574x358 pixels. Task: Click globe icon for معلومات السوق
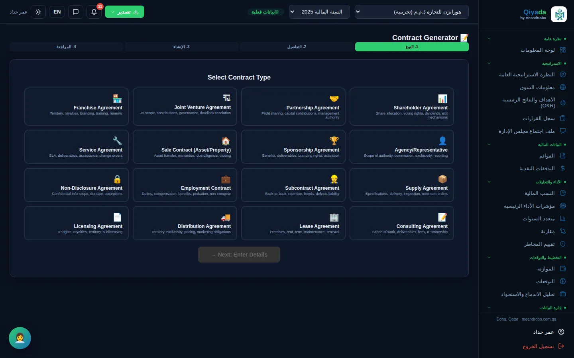click(x=563, y=87)
